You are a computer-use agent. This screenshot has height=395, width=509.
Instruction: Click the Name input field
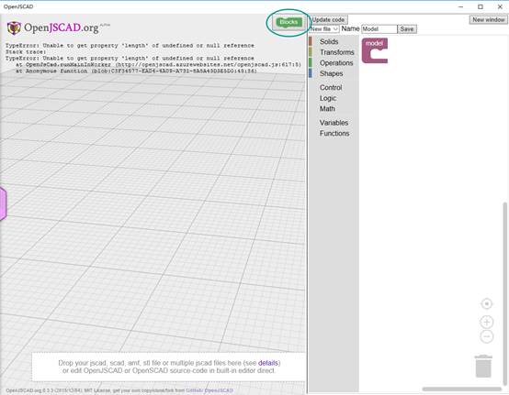379,29
